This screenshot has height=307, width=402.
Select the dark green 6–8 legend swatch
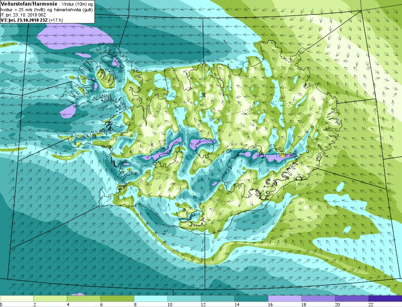pyautogui.click(x=117, y=299)
